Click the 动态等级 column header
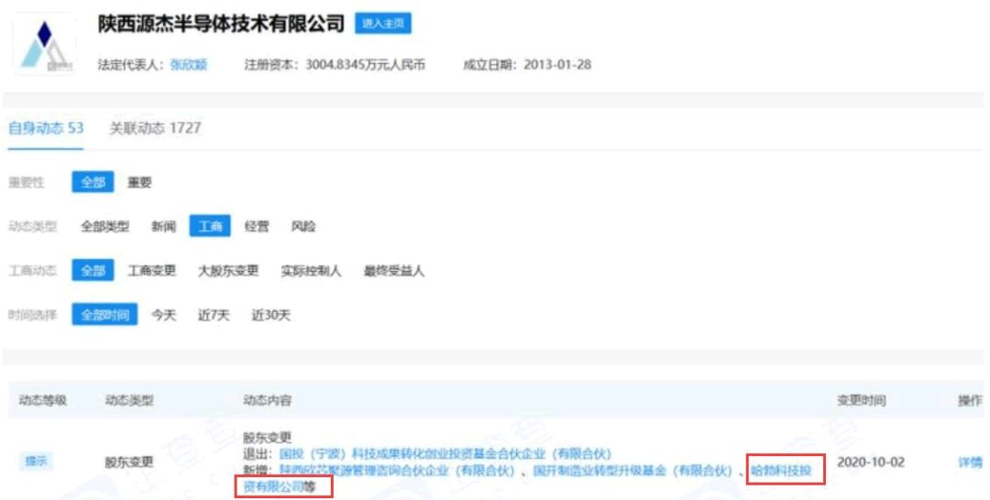The height and width of the screenshot is (500, 990). tap(43, 400)
